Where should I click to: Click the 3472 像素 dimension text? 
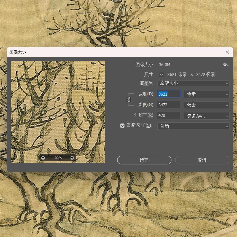click(206, 74)
